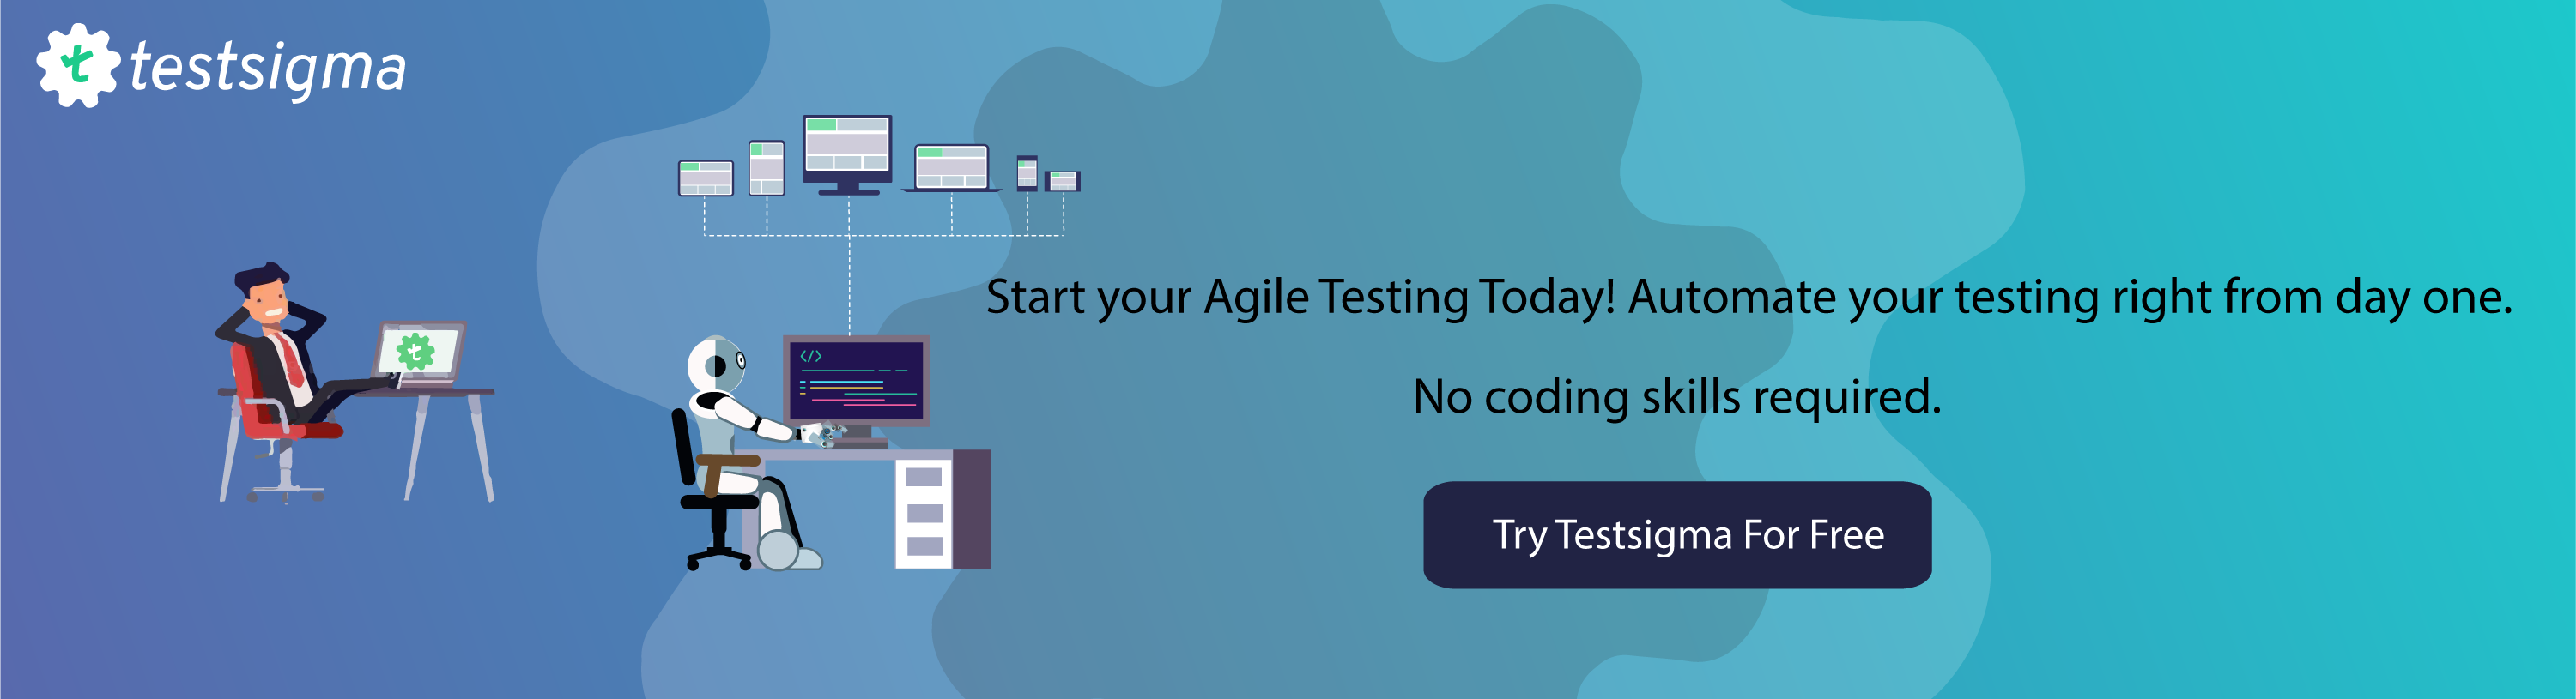Click the middle desk drawer
The height and width of the screenshot is (699, 2576).
click(924, 512)
